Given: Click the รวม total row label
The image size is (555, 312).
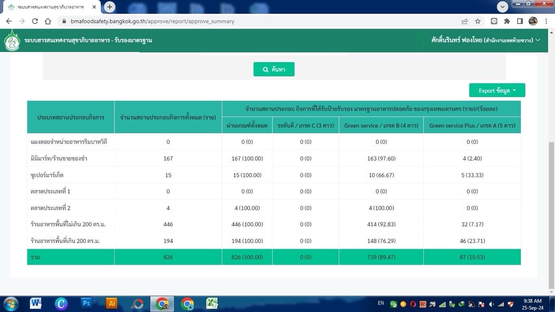Looking at the screenshot, I should coord(35,257).
